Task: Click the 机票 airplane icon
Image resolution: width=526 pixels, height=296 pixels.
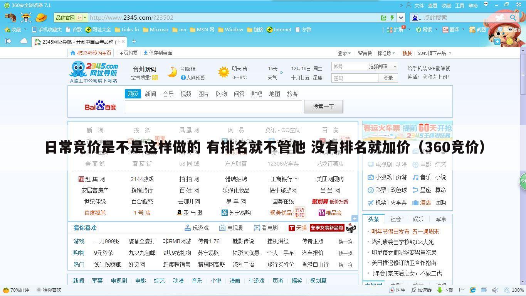Action: tap(371, 203)
